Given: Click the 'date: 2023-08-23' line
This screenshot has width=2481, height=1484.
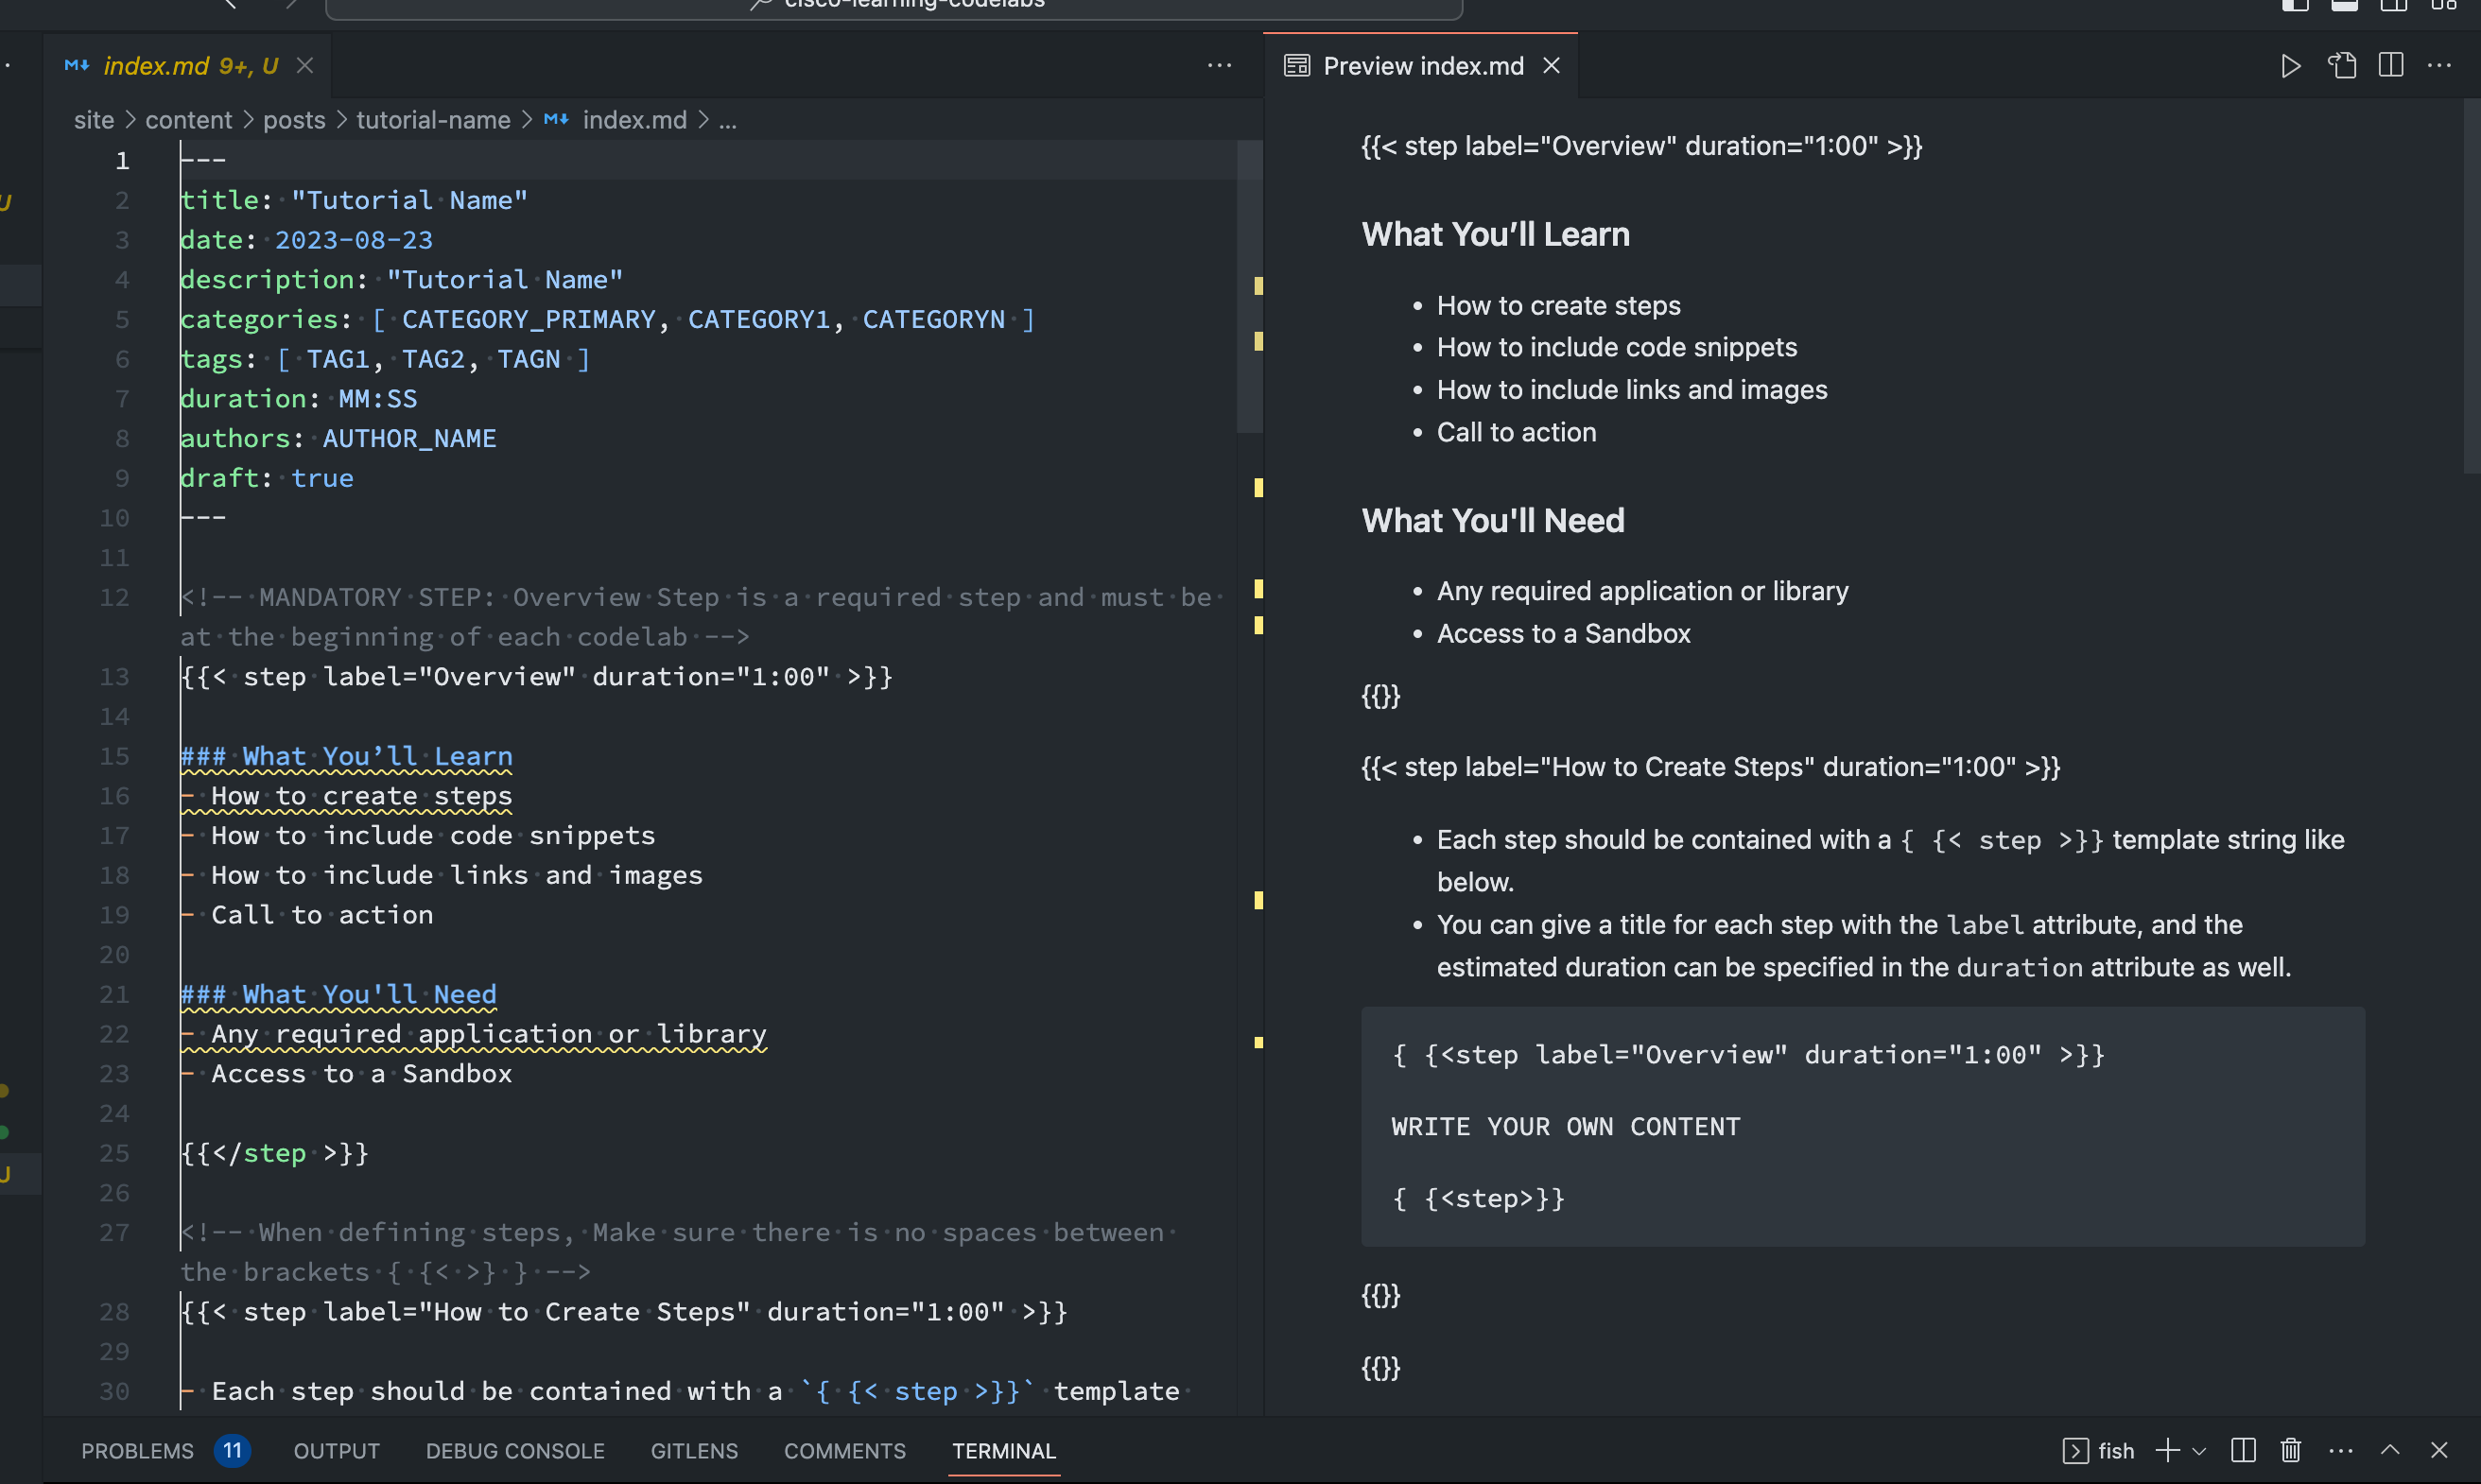Looking at the screenshot, I should point(306,240).
